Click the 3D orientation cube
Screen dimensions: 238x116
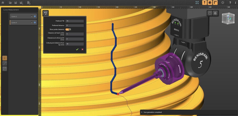click(x=228, y=18)
